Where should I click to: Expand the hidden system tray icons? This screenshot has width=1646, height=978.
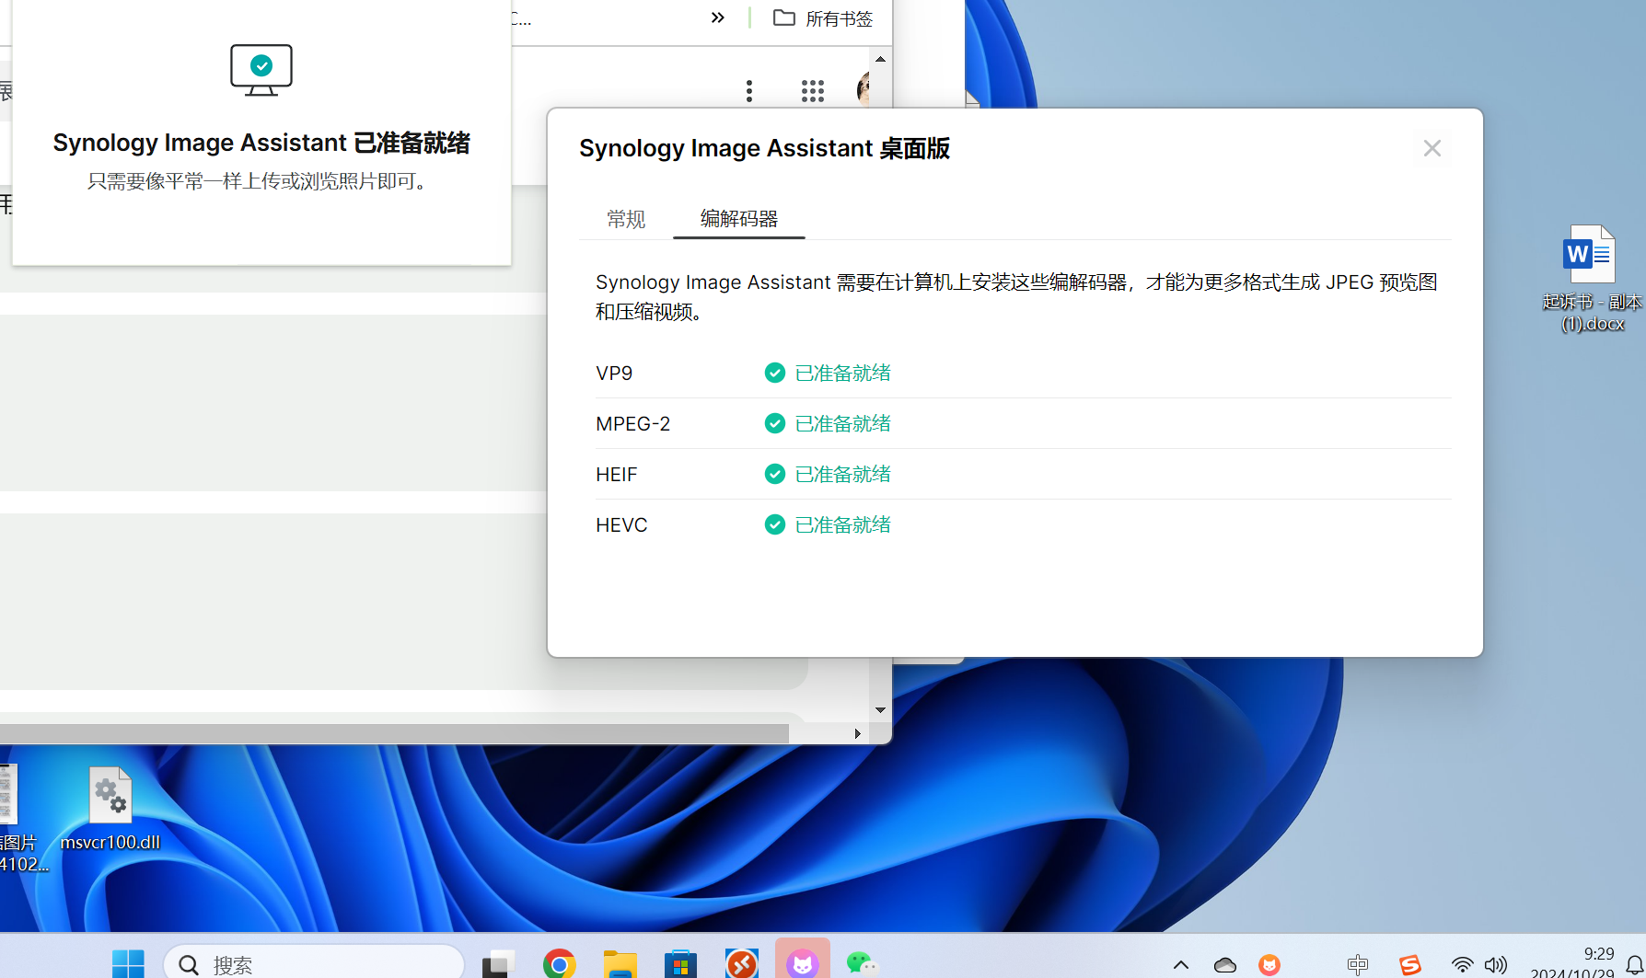(1181, 965)
